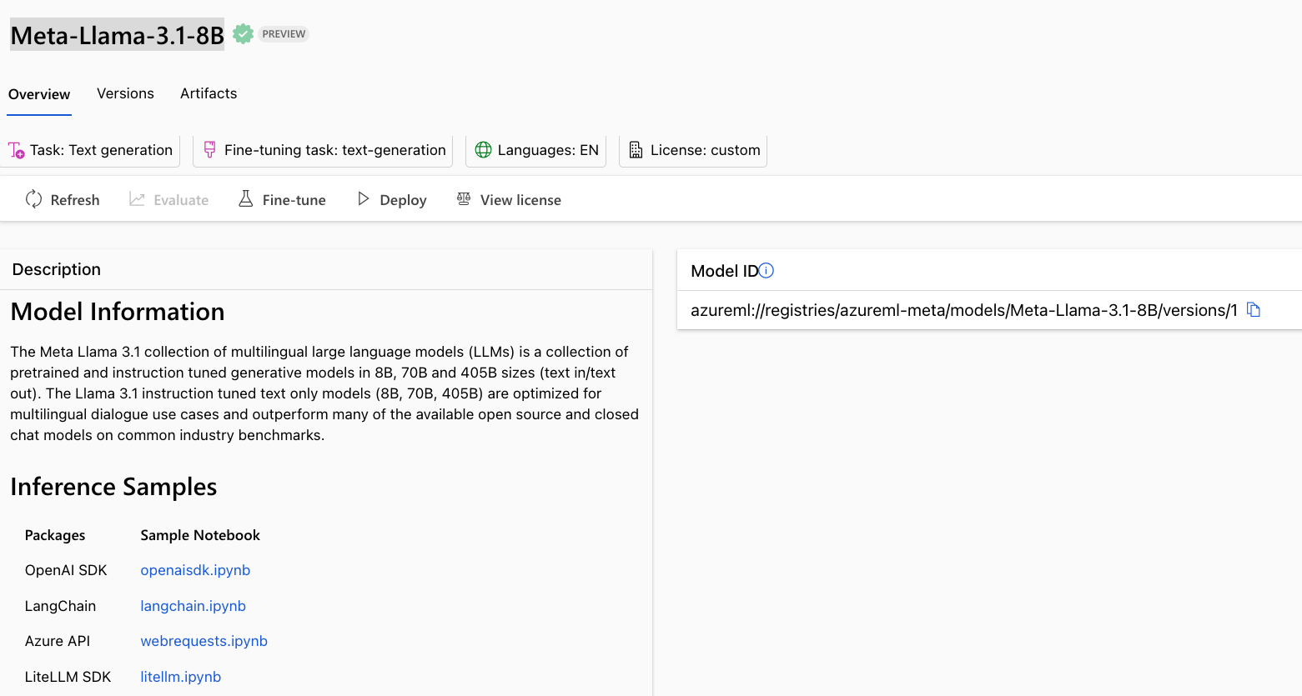
Task: Click the Azure API row label
Action: coord(58,641)
